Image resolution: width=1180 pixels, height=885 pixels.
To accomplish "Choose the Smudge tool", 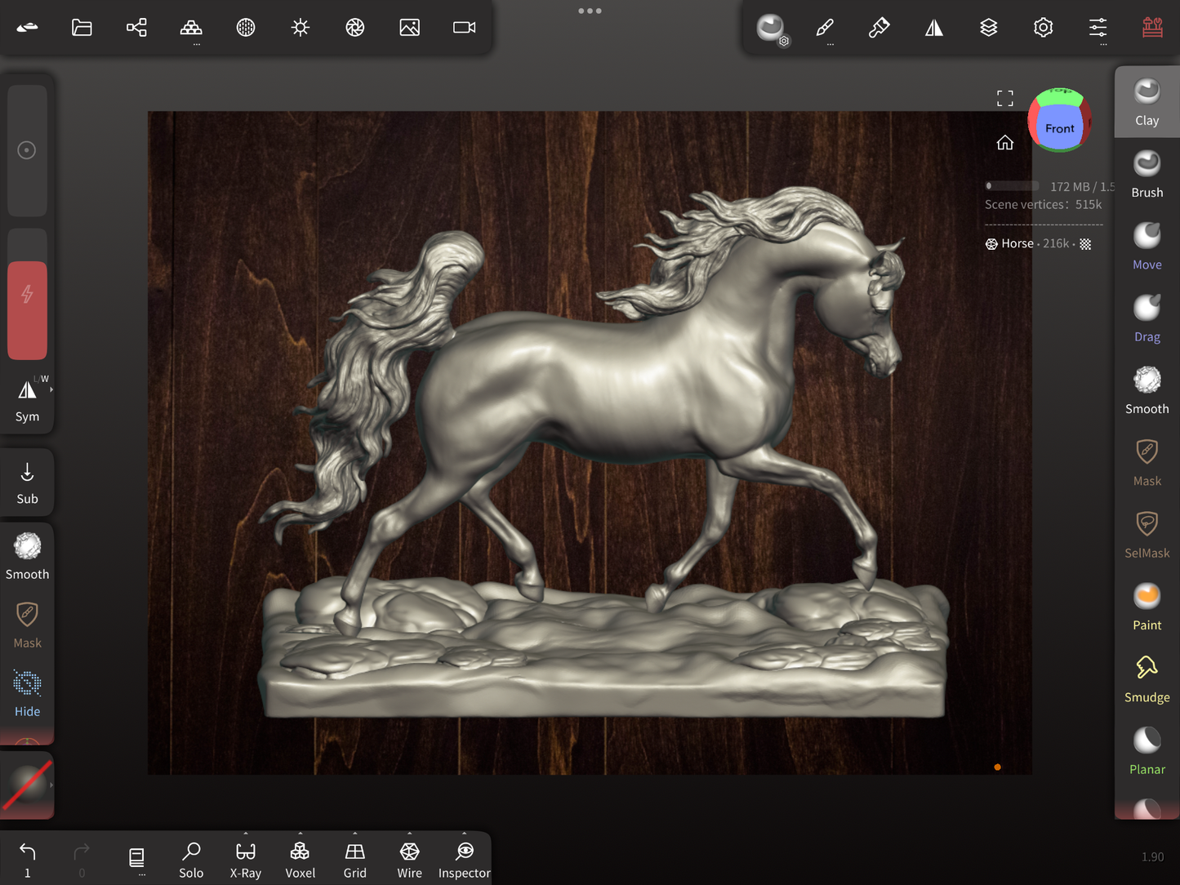I will pyautogui.click(x=1147, y=678).
